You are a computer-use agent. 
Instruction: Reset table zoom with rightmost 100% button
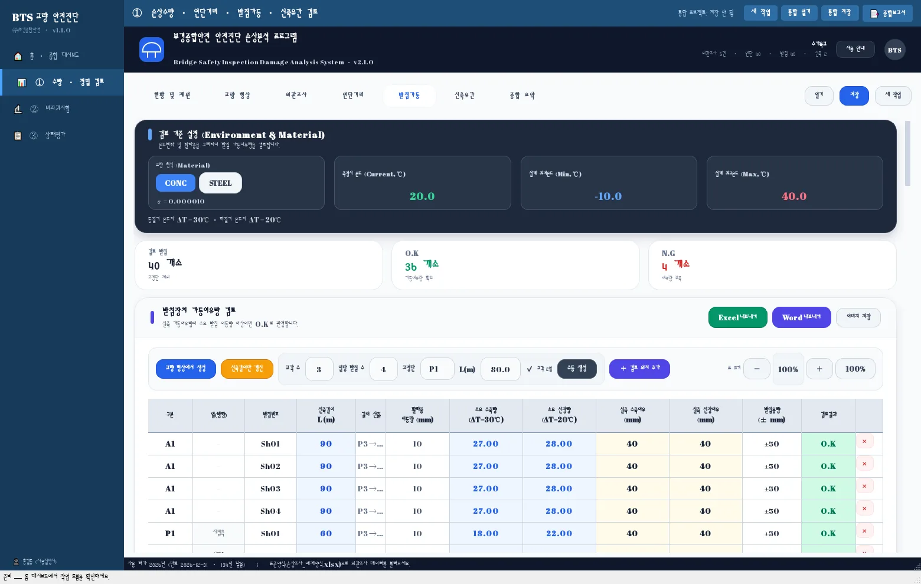855,369
